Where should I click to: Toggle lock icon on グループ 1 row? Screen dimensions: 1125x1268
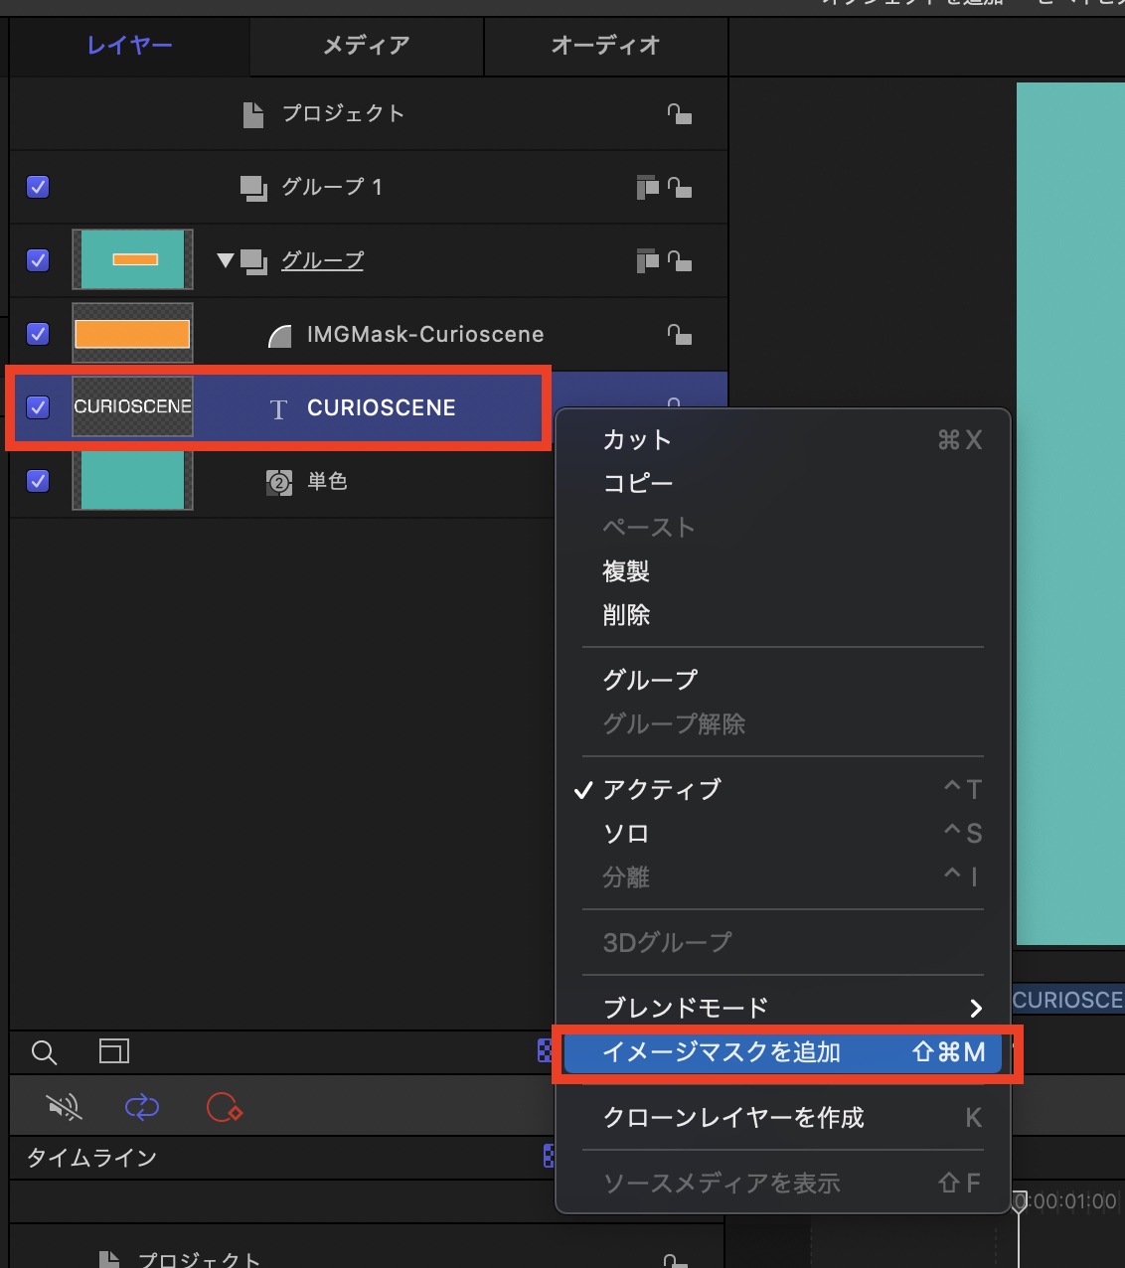tap(680, 187)
